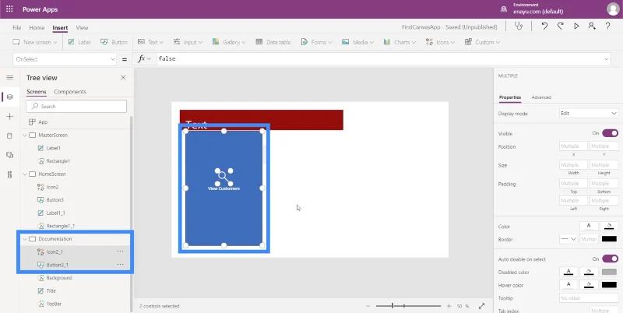This screenshot has height=313, width=623.
Task: Open the Border style dropdown
Action: click(x=568, y=239)
